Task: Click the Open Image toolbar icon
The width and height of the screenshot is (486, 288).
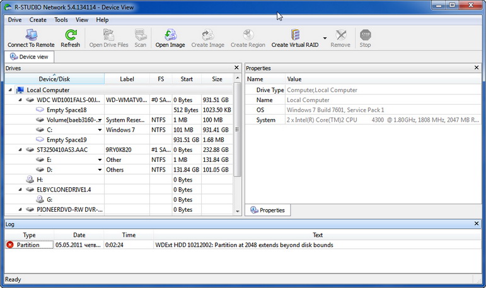Action: pos(170,35)
